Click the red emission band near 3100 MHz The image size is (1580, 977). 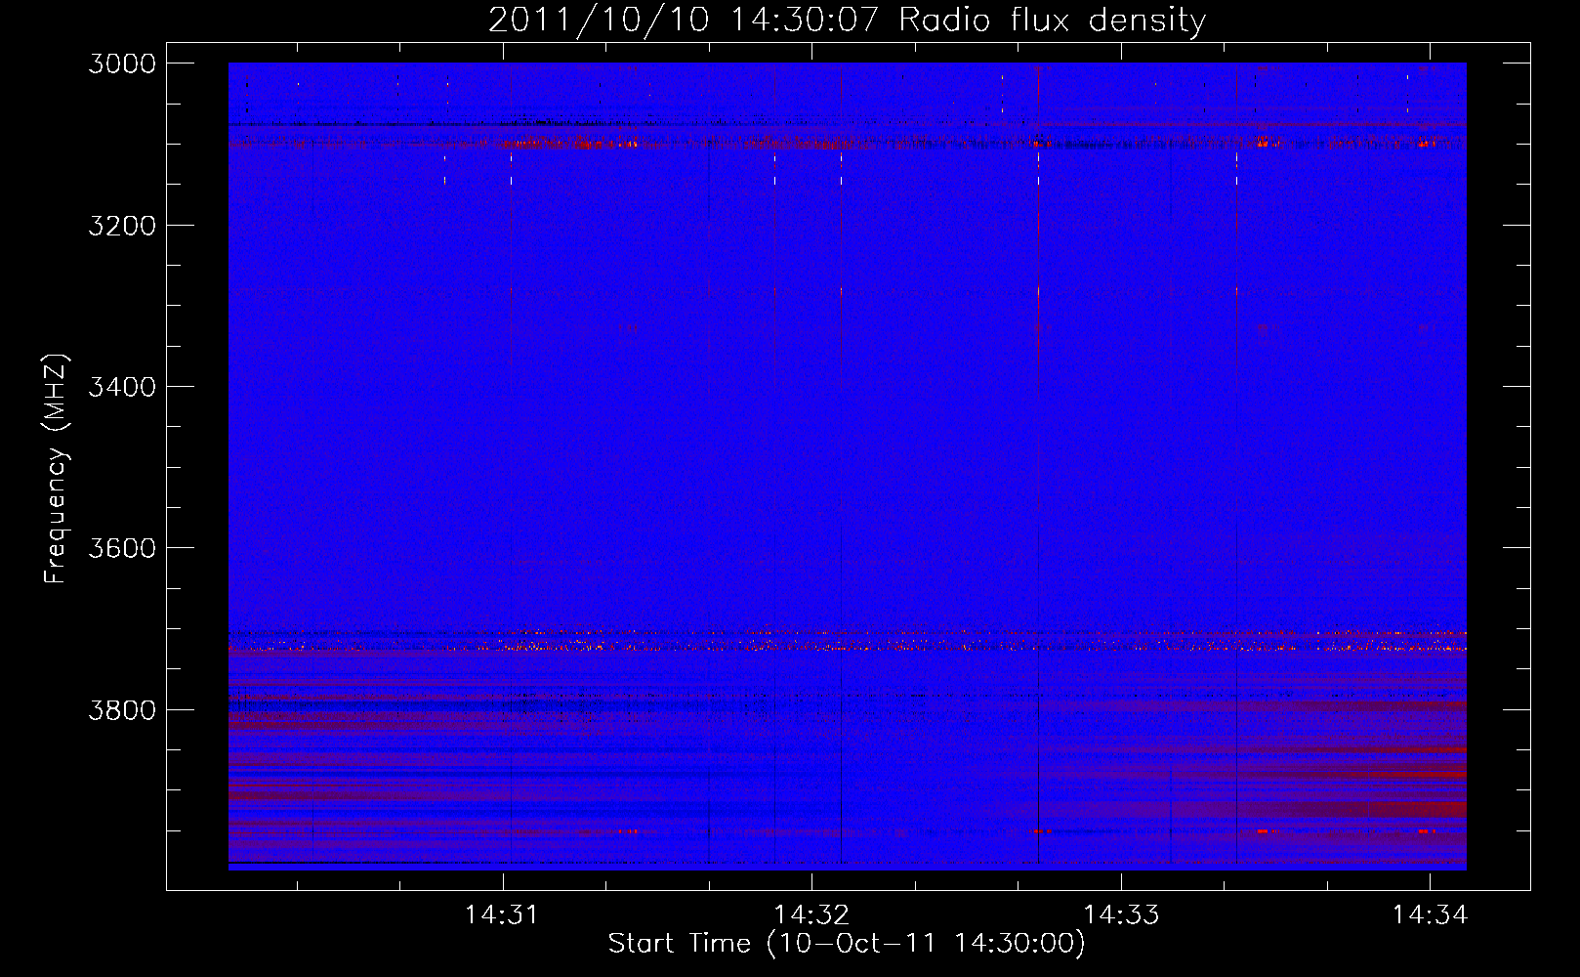(848, 144)
